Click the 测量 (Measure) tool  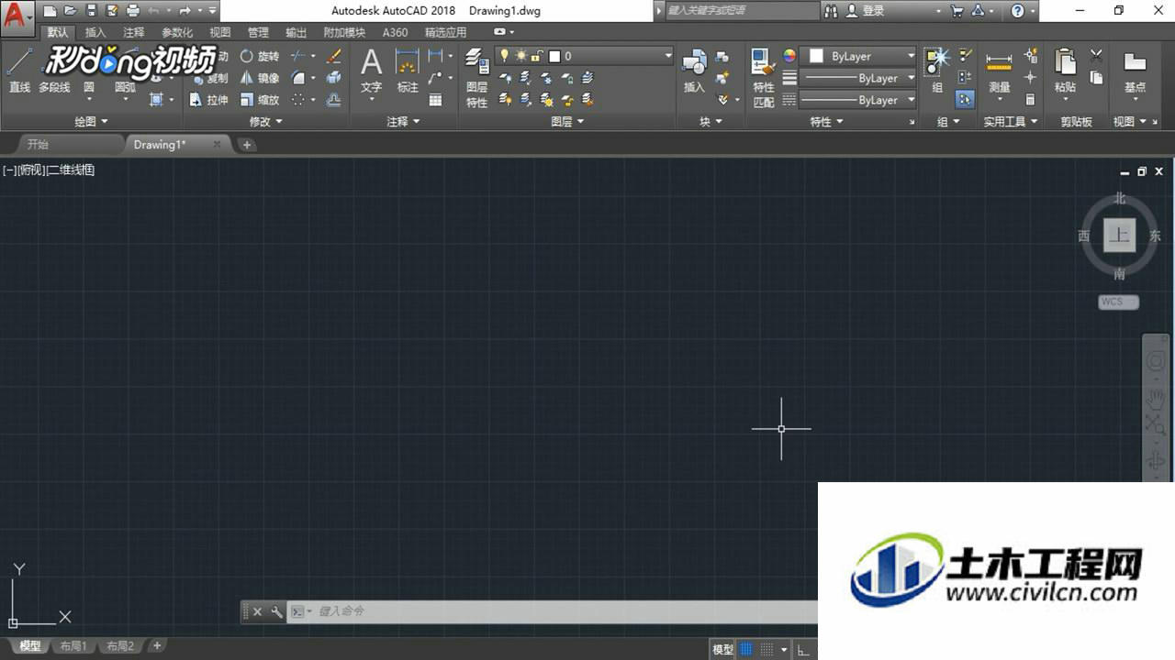coord(1000,73)
